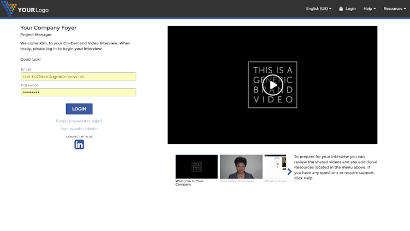Click the Good luck! text

coord(30,60)
